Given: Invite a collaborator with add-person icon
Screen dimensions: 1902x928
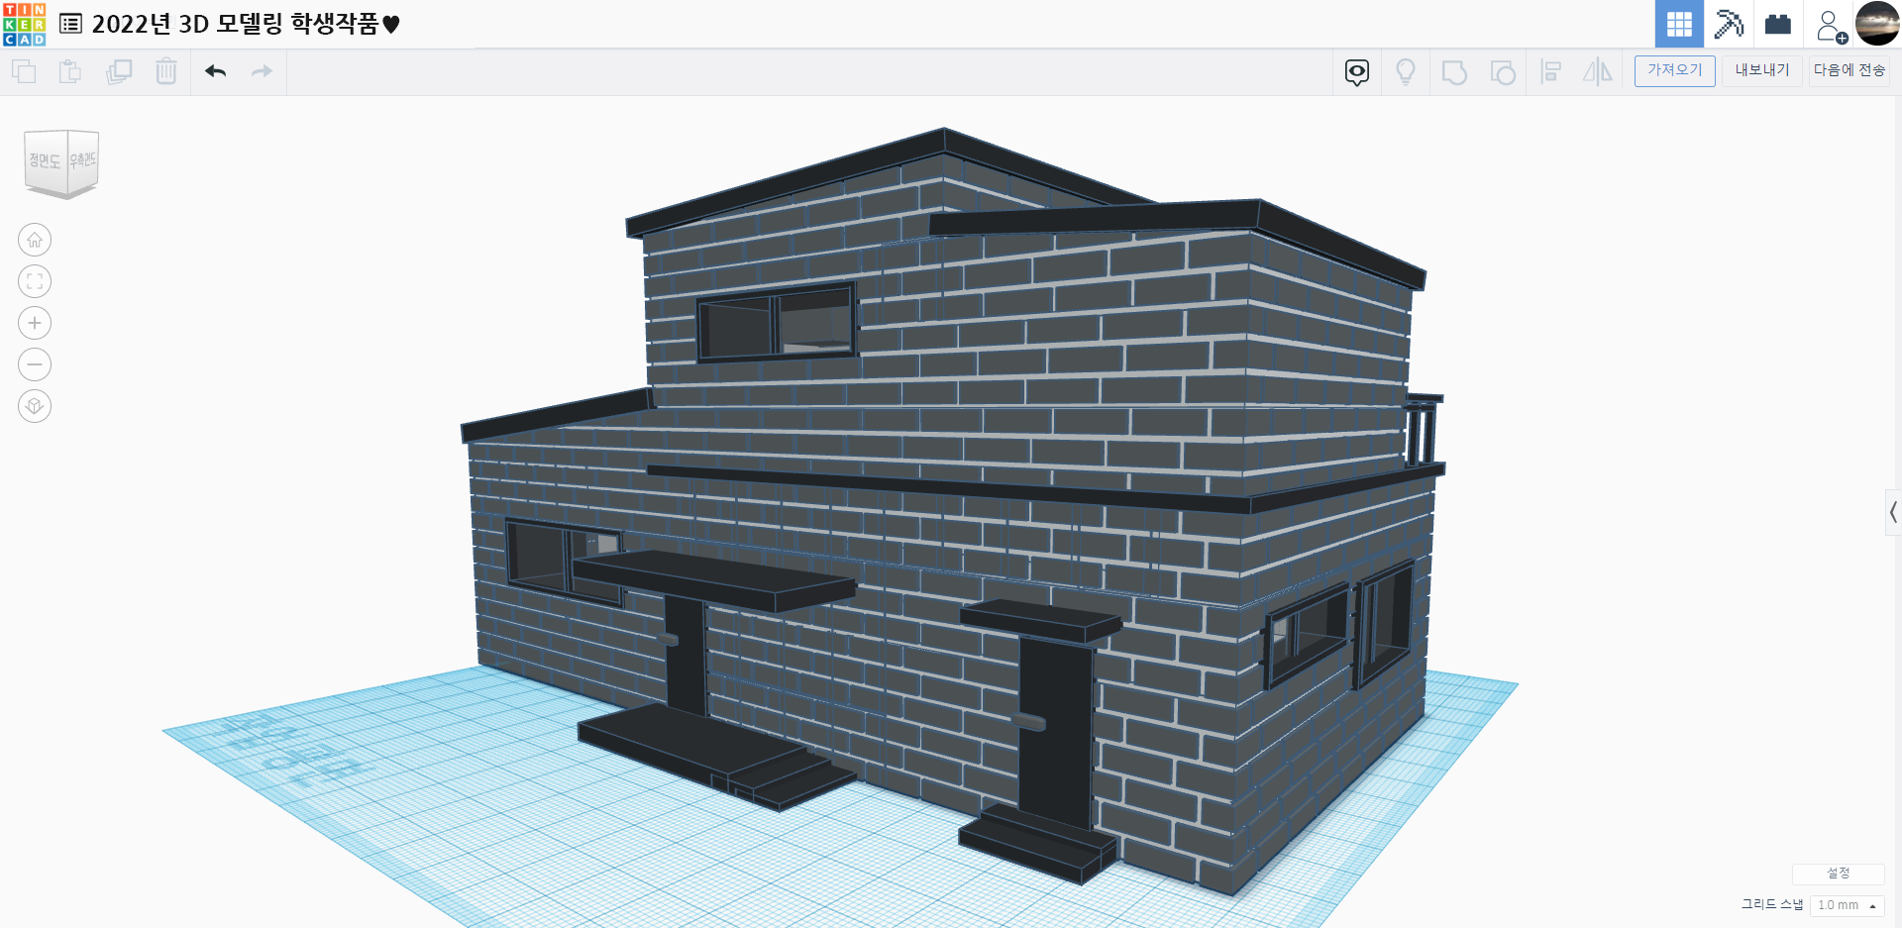Looking at the screenshot, I should [1831, 26].
